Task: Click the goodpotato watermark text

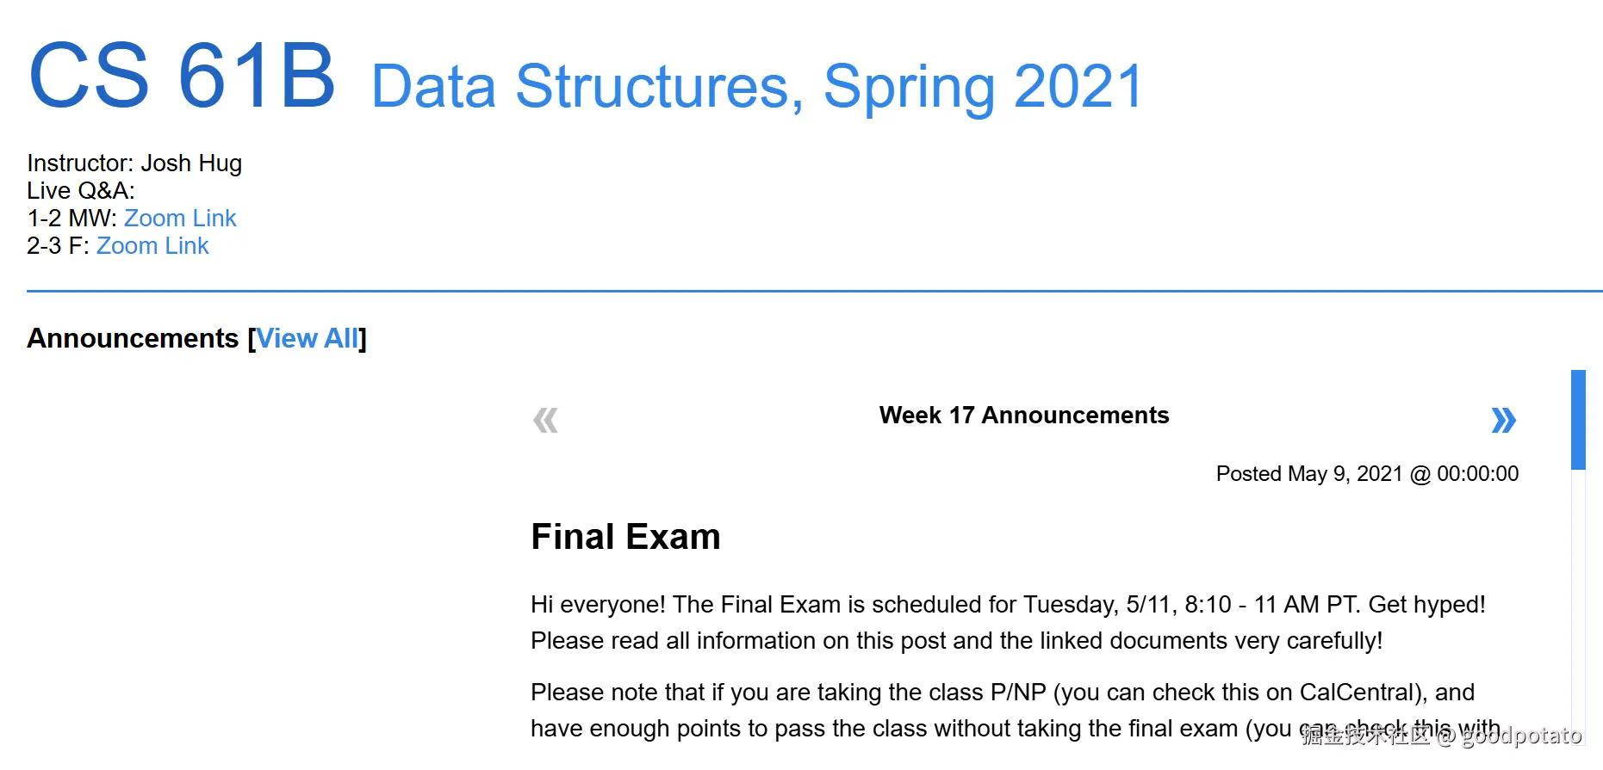Action: click(1521, 736)
